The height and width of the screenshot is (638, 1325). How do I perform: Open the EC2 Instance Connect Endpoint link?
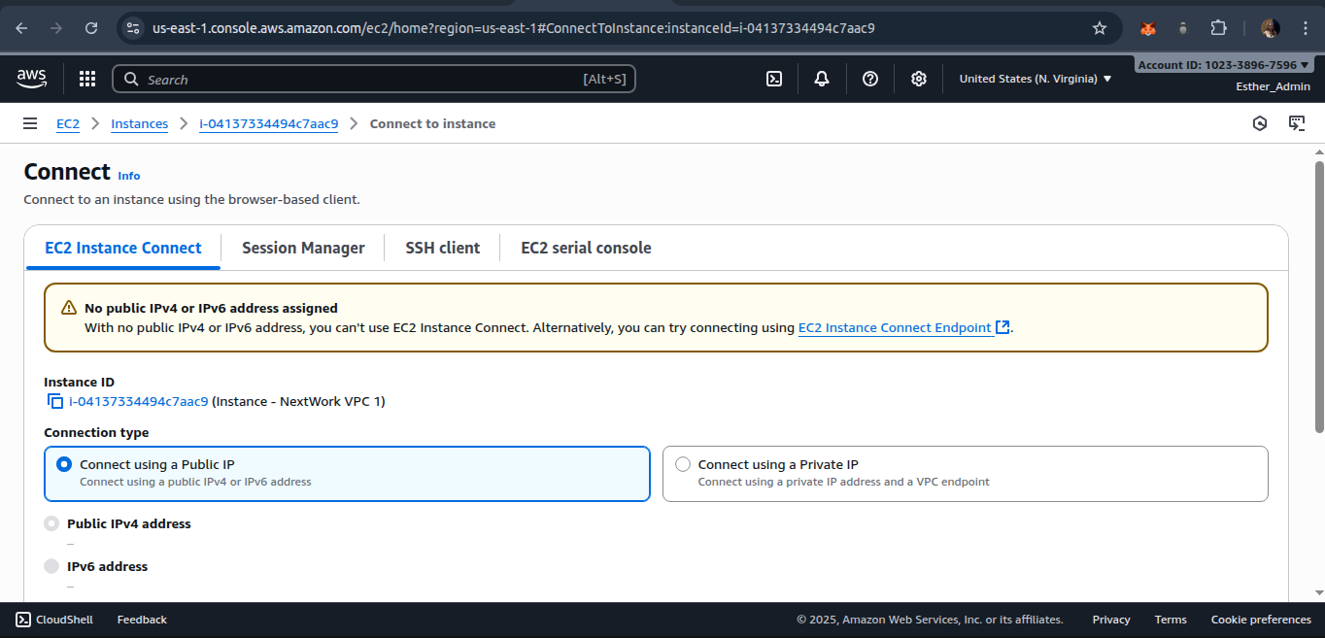[x=895, y=328]
